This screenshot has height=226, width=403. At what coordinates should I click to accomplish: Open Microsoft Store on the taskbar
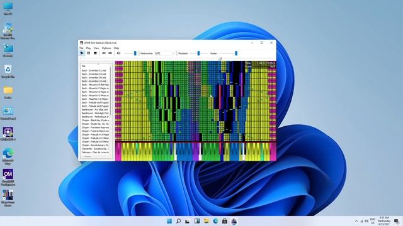[x=225, y=221]
